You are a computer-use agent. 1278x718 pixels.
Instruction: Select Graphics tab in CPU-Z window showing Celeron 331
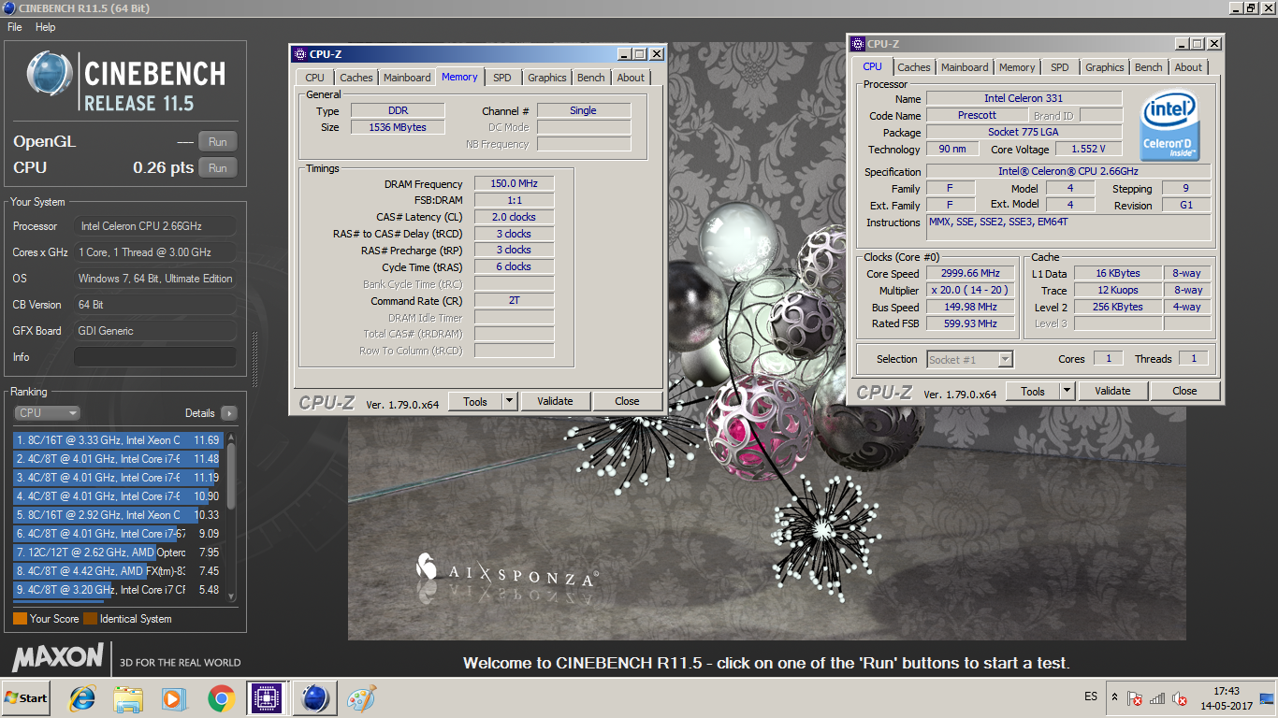tap(1104, 67)
